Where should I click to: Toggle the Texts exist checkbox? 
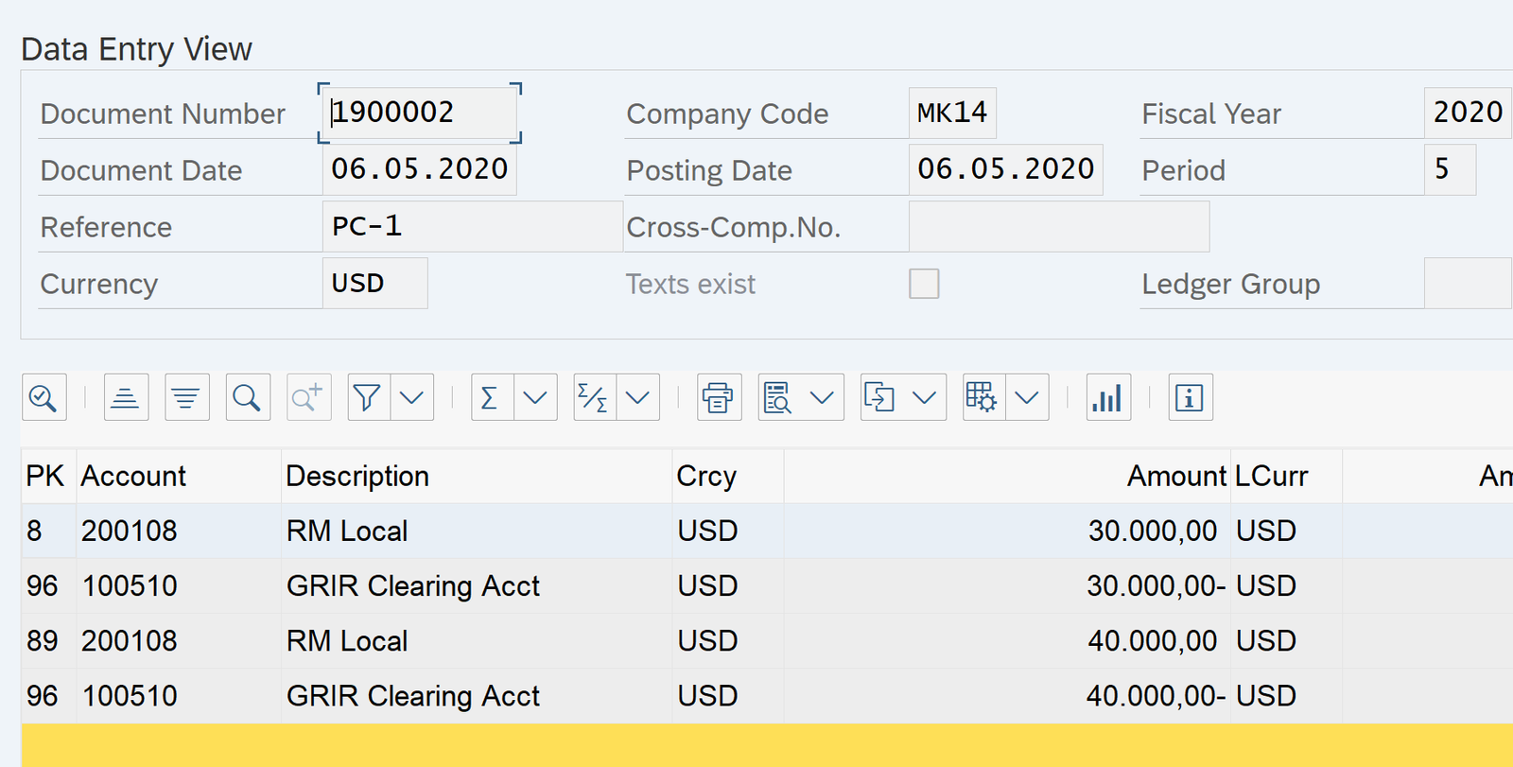[x=924, y=284]
